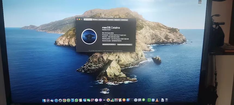Open Activity Monitor graph icon in Dock

(132, 100)
